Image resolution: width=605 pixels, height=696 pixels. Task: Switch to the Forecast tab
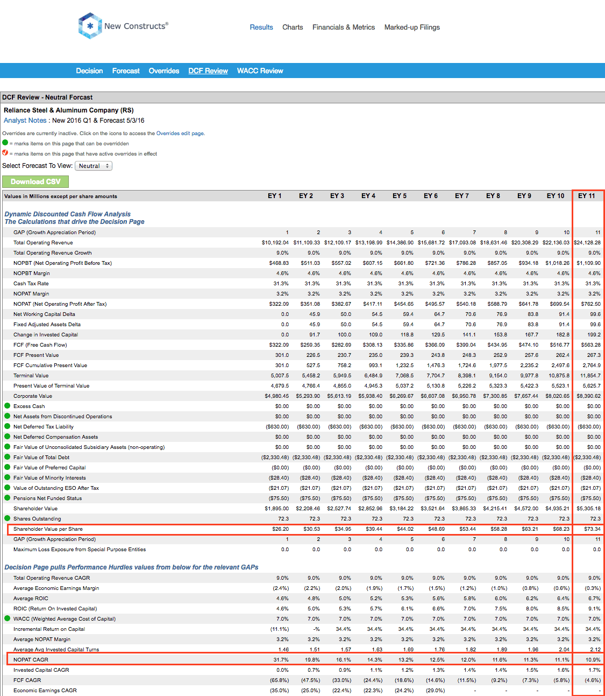pyautogui.click(x=126, y=71)
